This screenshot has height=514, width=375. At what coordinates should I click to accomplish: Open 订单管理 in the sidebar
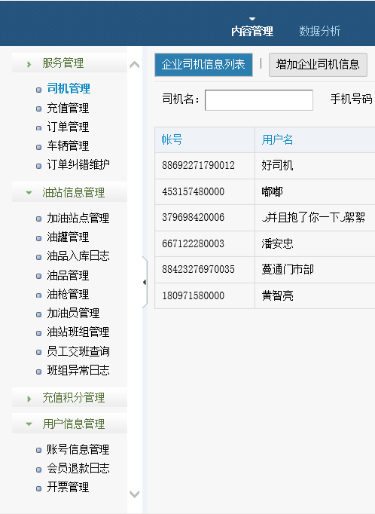[x=68, y=127]
